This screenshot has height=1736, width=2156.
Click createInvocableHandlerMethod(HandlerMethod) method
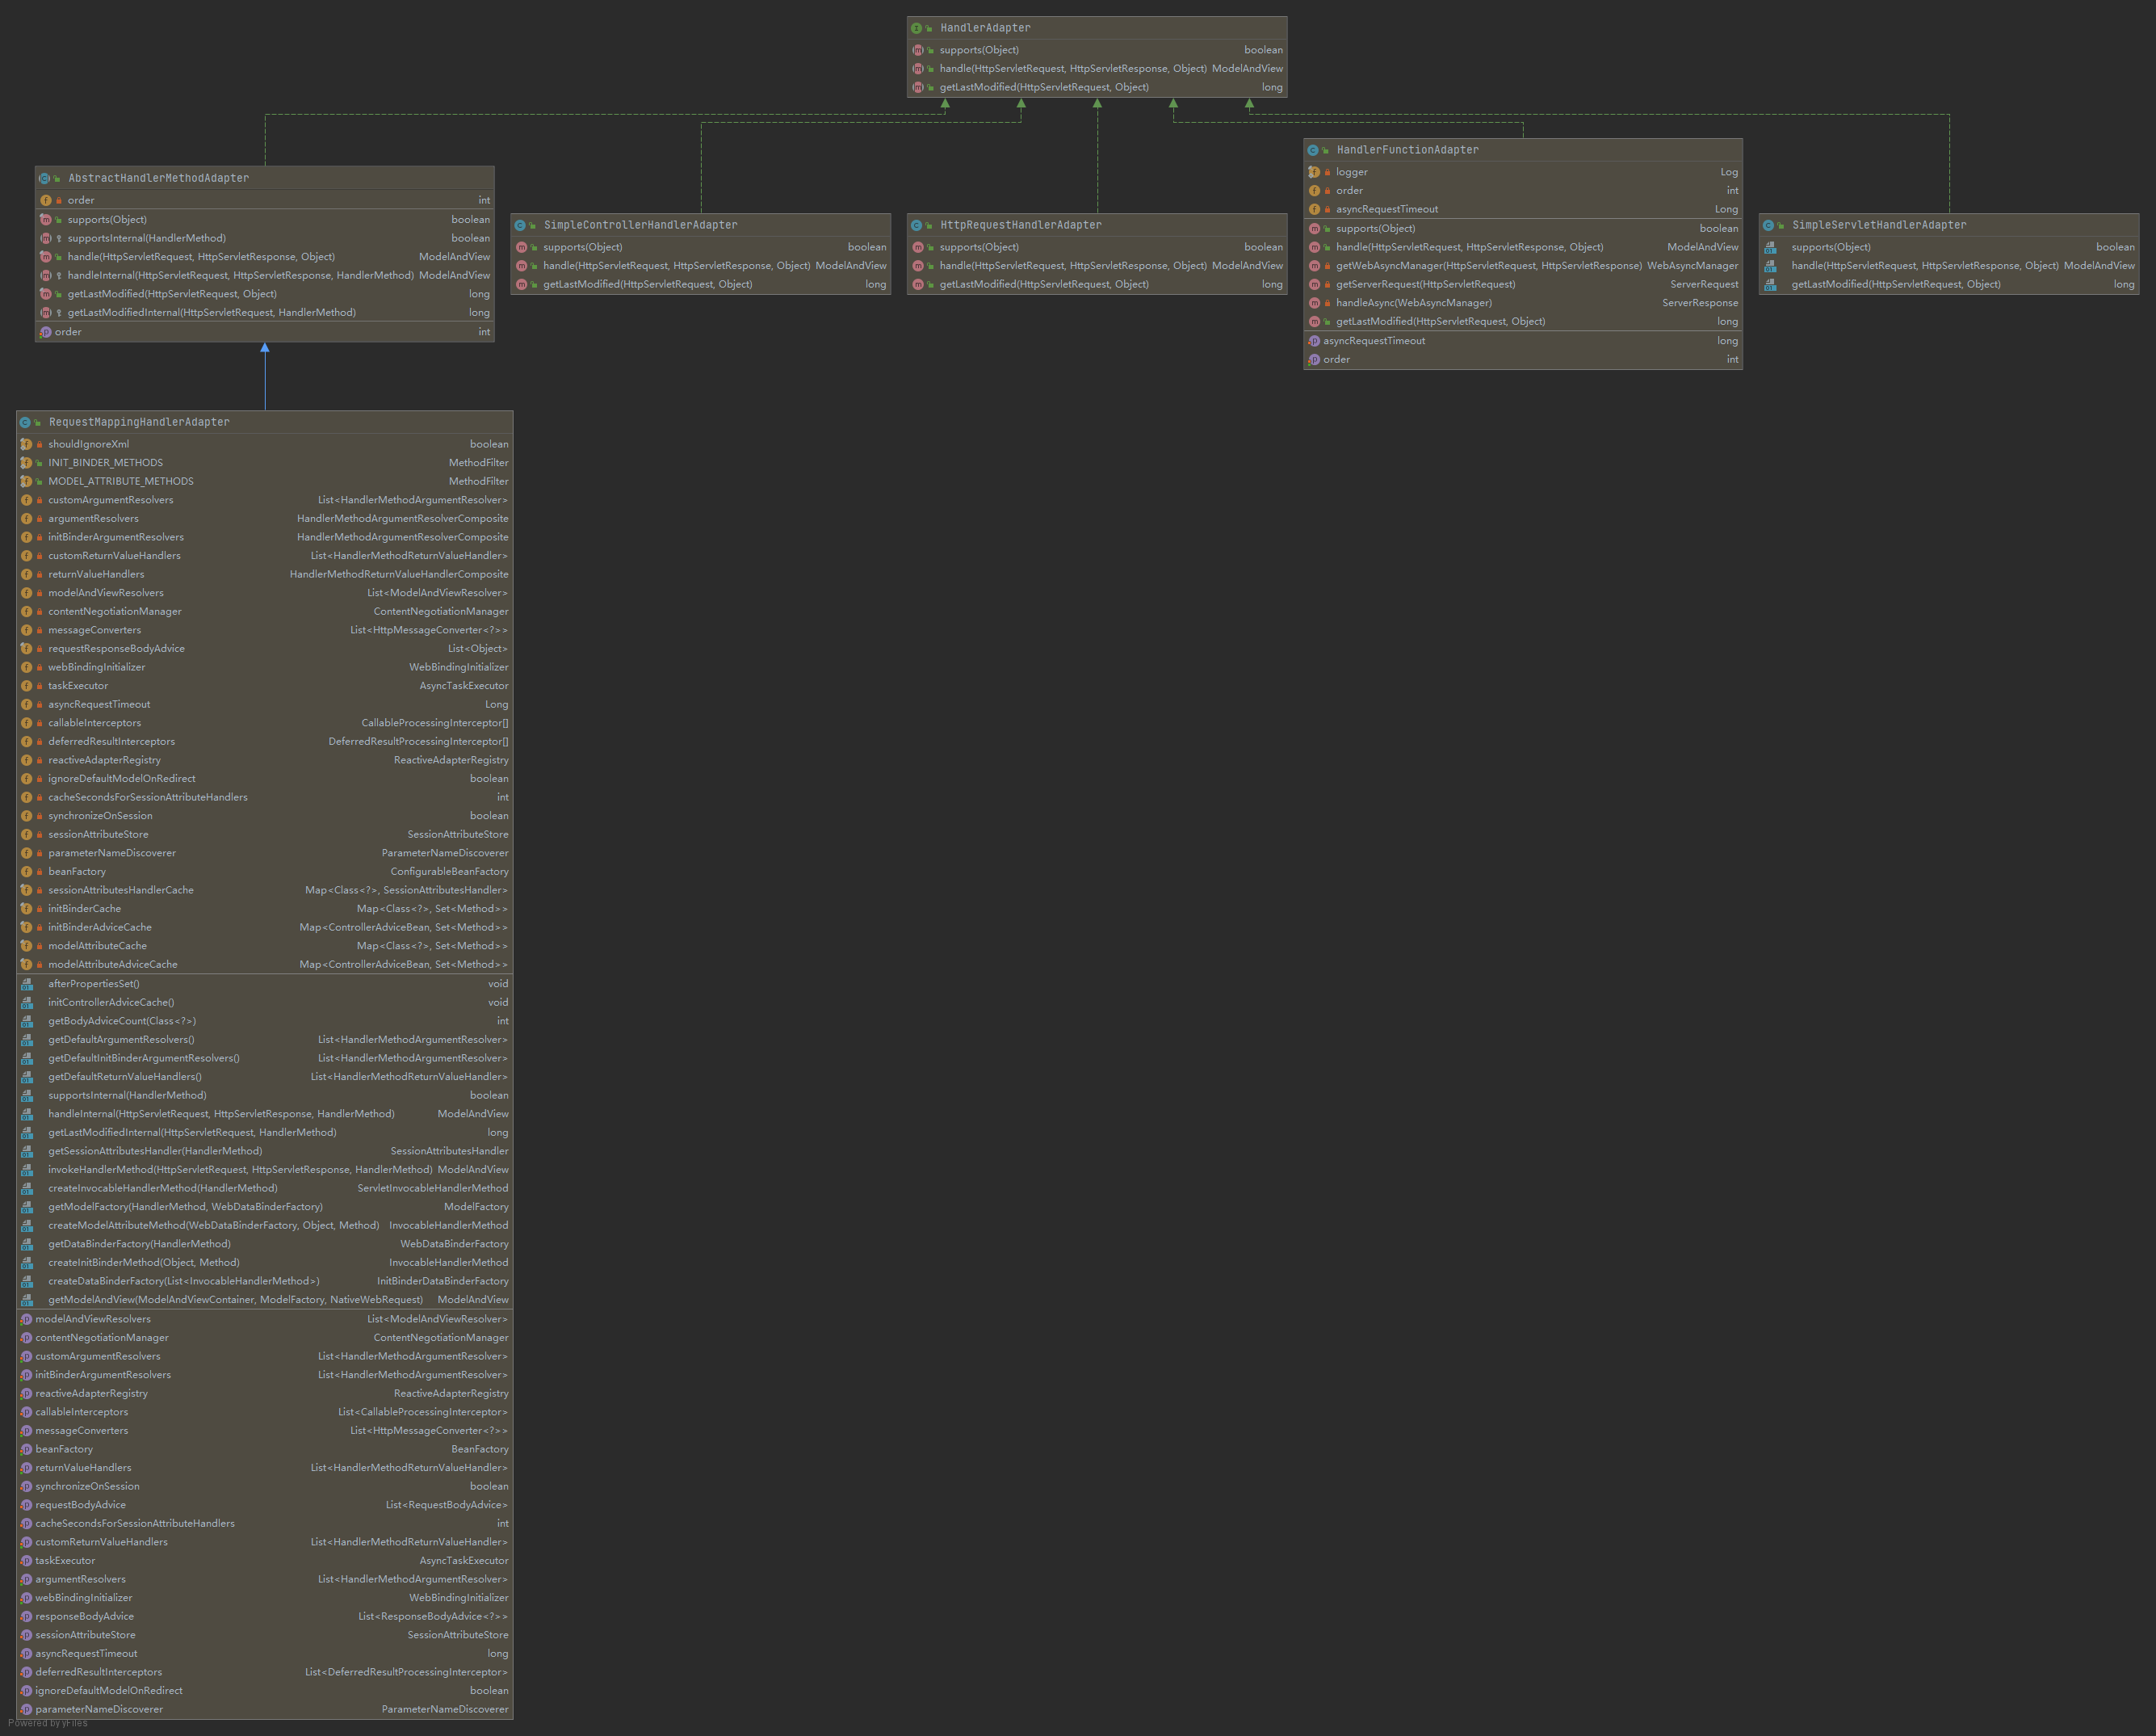[x=265, y=1188]
